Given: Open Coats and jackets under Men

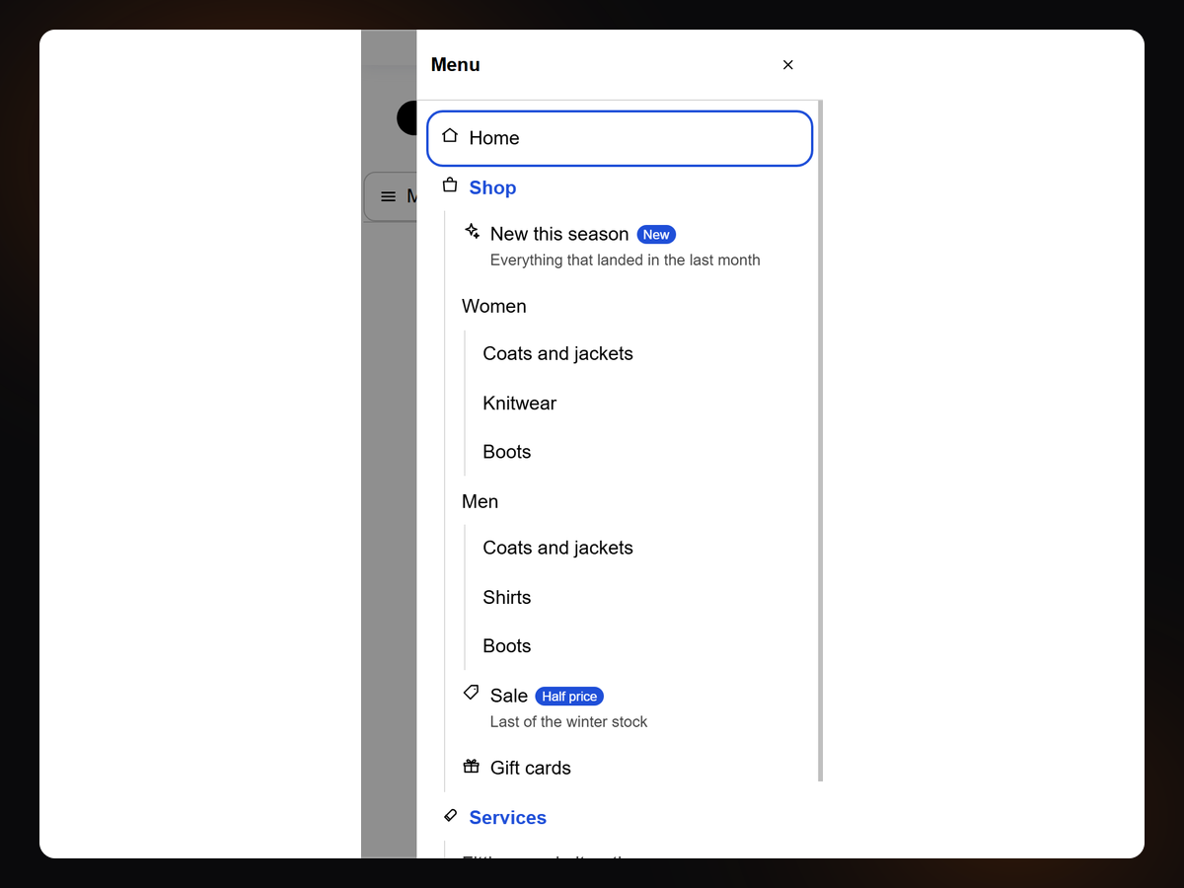Looking at the screenshot, I should point(557,548).
